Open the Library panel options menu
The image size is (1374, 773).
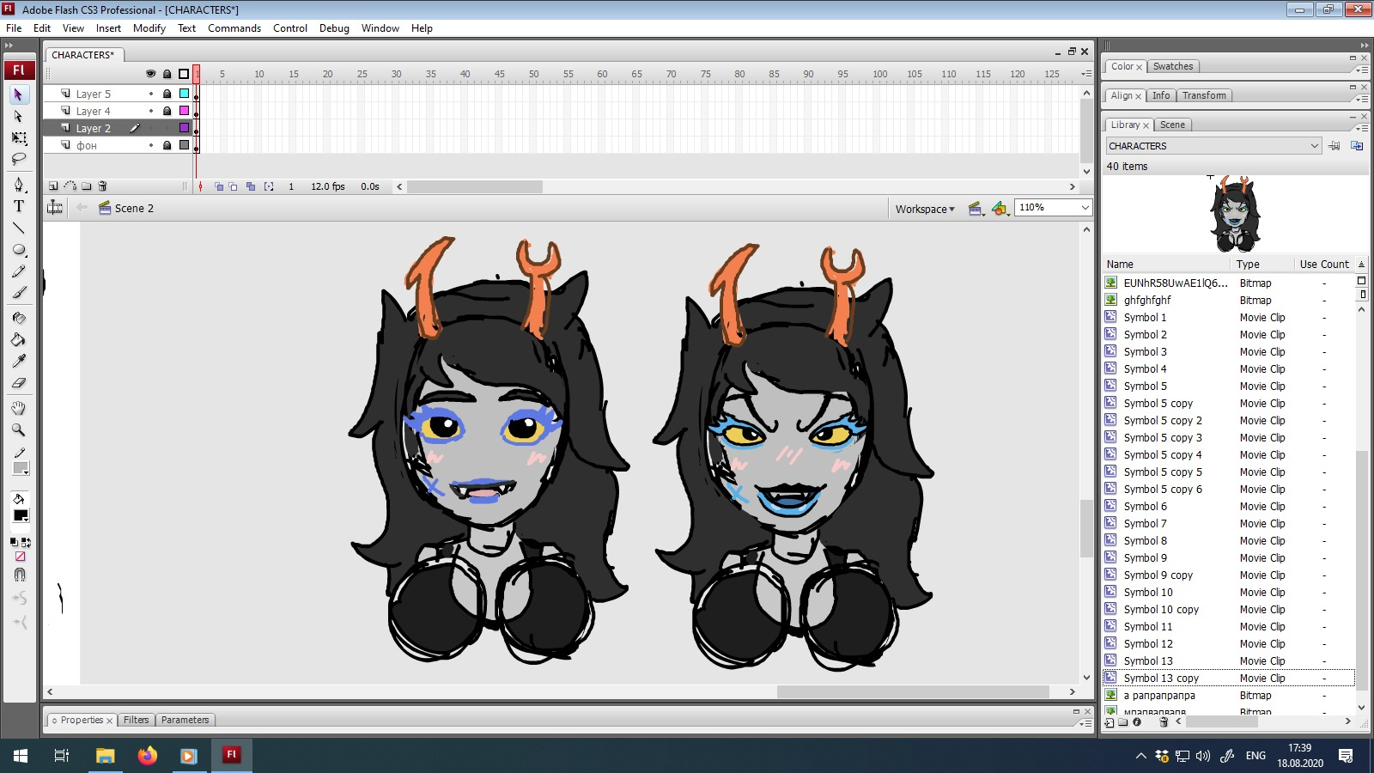coord(1362,128)
